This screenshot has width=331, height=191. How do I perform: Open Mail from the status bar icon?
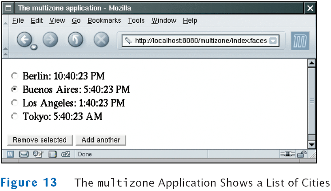24,155
